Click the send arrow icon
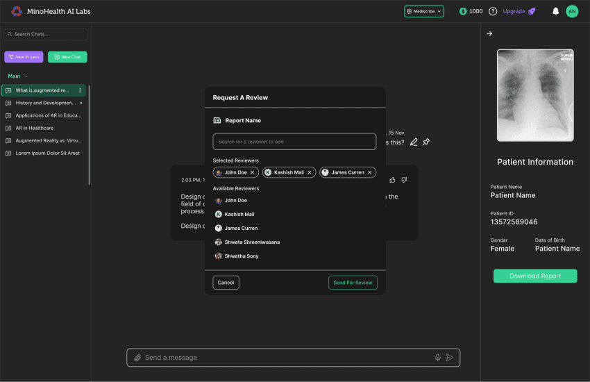Image resolution: width=590 pixels, height=382 pixels. click(x=450, y=358)
